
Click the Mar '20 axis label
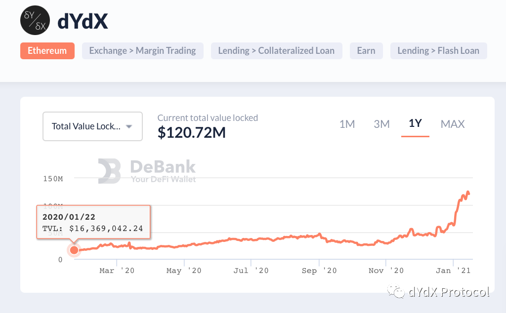[x=117, y=271]
